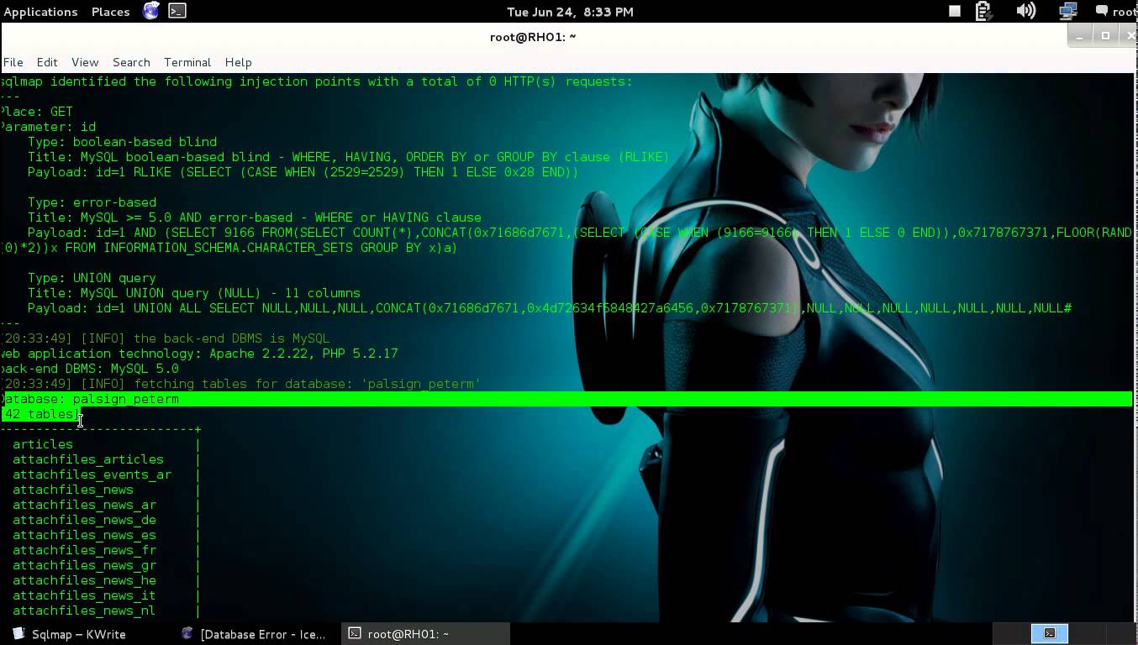Viewport: 1138px width, 645px height.
Task: Click 'attachfiles_news' table row
Action: [x=73, y=490]
